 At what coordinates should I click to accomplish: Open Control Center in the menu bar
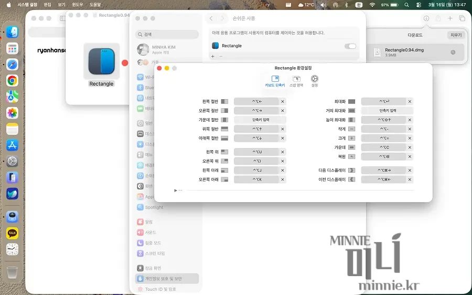[x=419, y=5]
